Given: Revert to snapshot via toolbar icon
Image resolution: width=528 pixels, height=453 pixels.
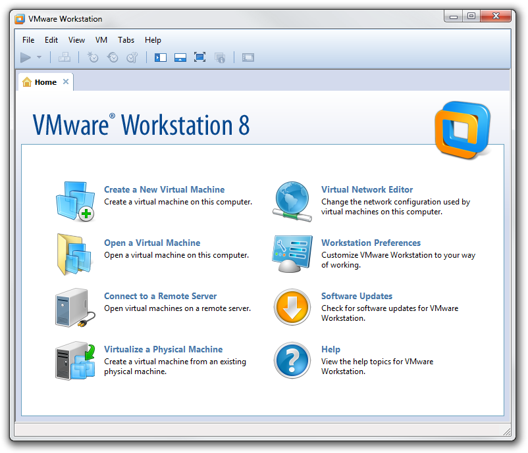Looking at the screenshot, I should pyautogui.click(x=113, y=57).
